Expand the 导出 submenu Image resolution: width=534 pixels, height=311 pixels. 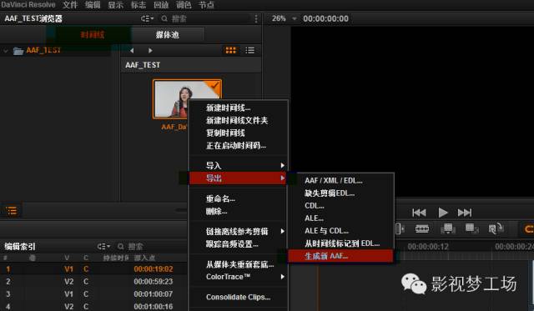point(238,178)
